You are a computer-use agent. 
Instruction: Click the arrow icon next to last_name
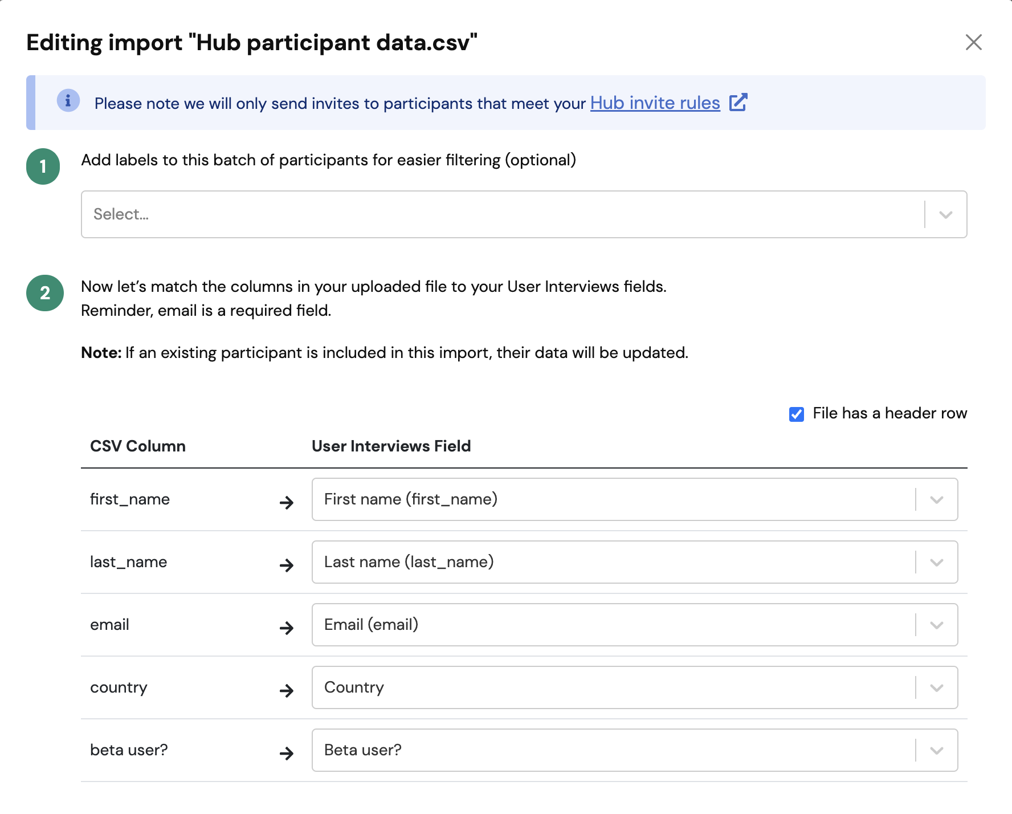point(287,565)
